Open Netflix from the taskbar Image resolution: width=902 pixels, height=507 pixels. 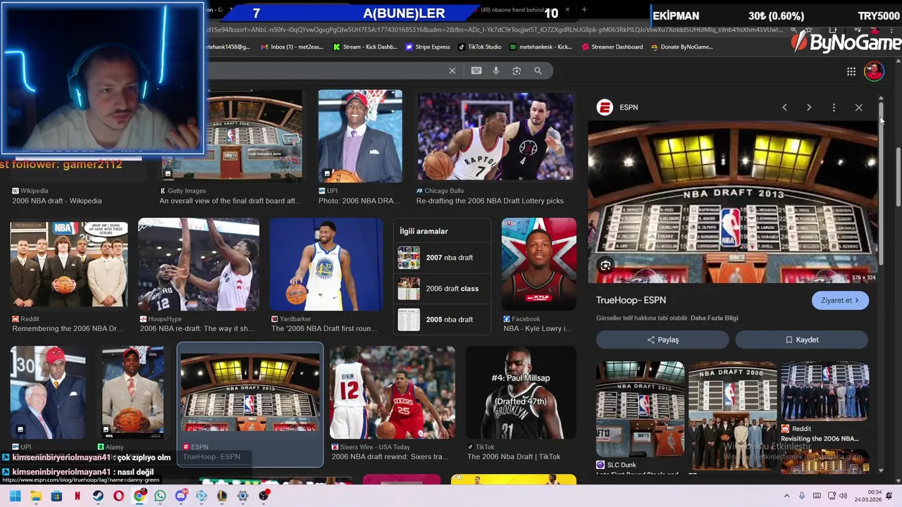(x=78, y=496)
